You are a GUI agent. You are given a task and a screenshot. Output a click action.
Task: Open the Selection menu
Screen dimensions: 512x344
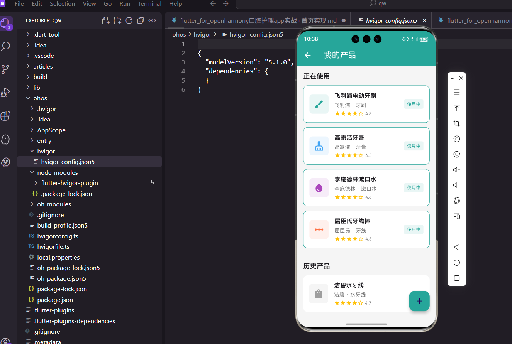[62, 4]
